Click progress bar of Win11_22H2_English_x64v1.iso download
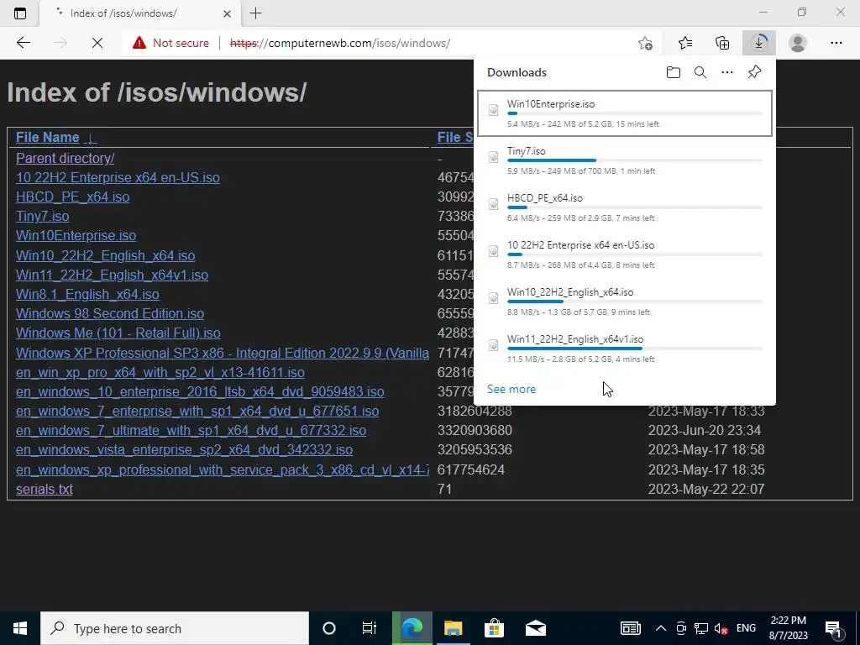The height and width of the screenshot is (645, 860). [x=635, y=349]
